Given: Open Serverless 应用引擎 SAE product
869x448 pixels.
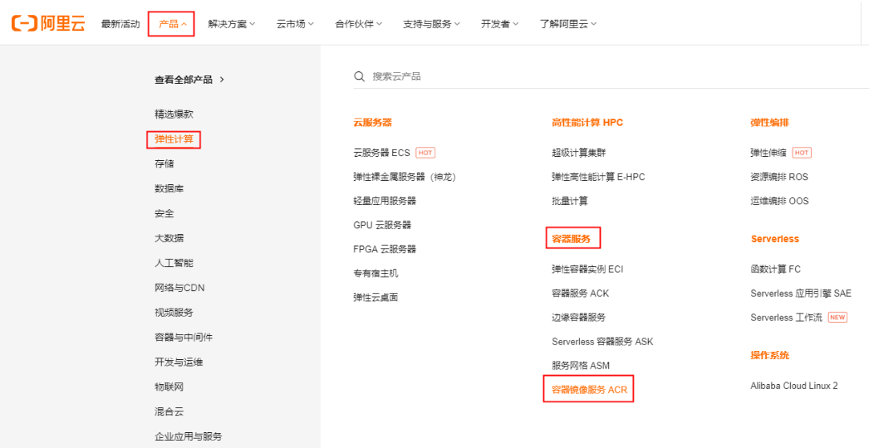Looking at the screenshot, I should (801, 294).
